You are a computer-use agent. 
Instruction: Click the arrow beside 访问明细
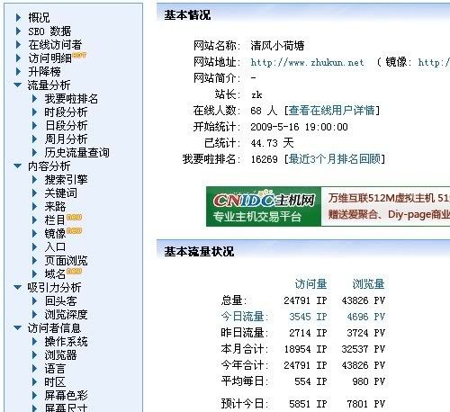coord(18,58)
